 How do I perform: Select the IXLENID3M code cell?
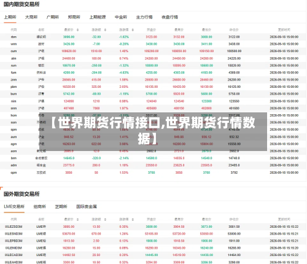14,248
